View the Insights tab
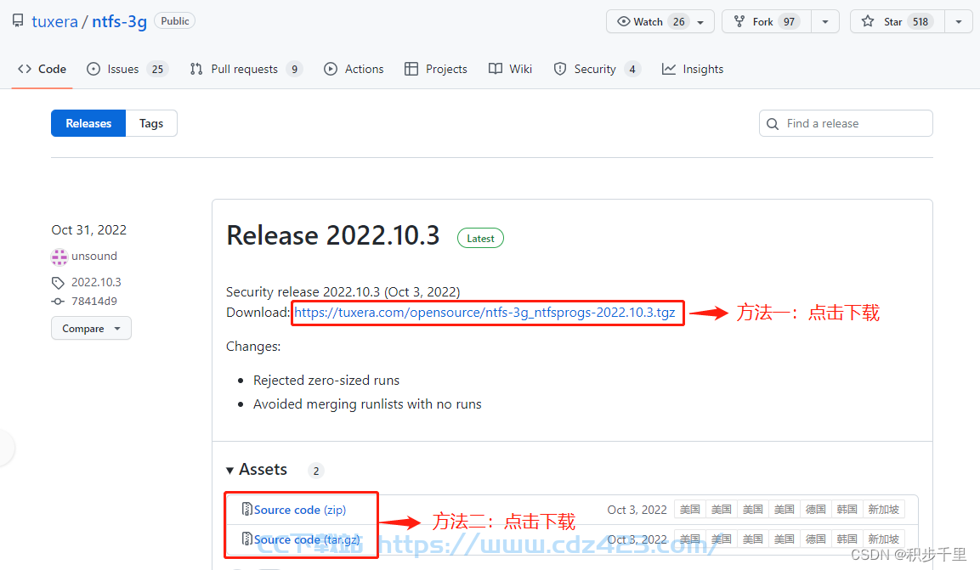The width and height of the screenshot is (980, 570). pyautogui.click(x=693, y=70)
